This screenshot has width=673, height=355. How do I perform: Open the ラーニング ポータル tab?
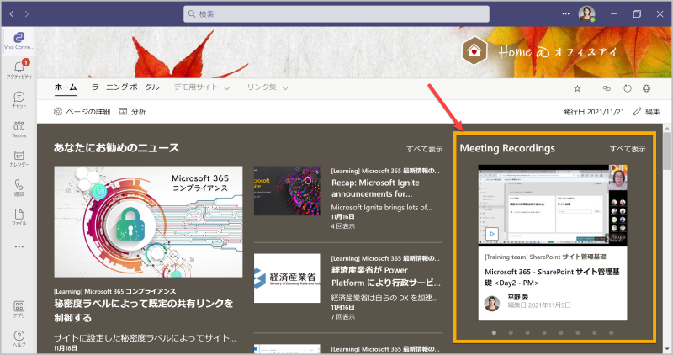(125, 87)
